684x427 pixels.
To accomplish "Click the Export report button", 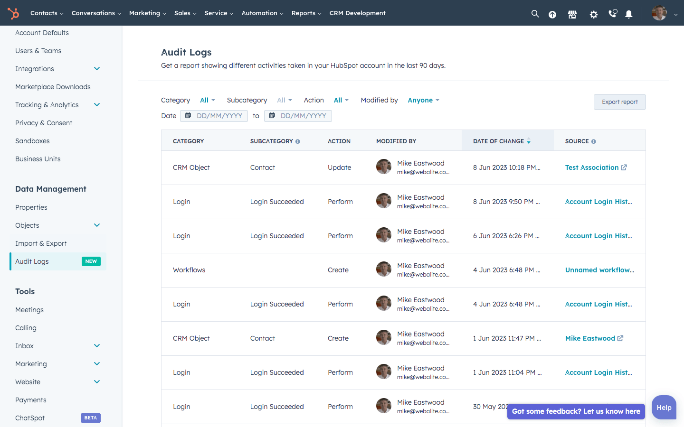I will [x=620, y=102].
